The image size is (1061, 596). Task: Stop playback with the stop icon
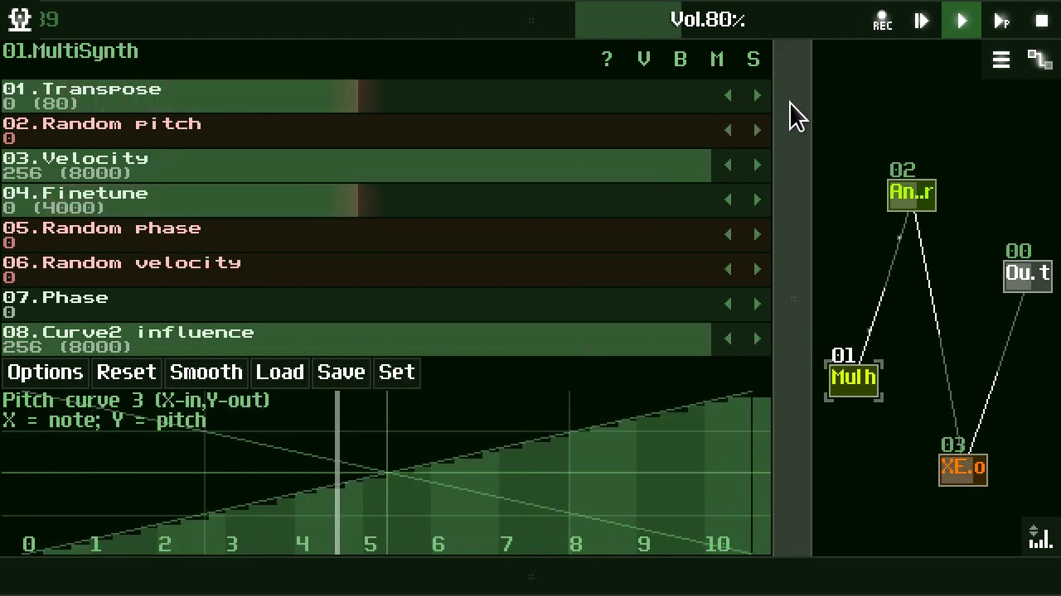coord(1041,21)
